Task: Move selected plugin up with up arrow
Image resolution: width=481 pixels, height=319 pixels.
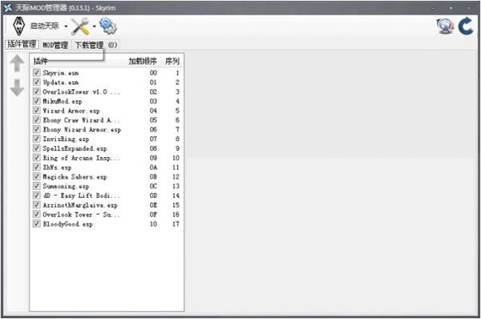Action: coord(17,63)
